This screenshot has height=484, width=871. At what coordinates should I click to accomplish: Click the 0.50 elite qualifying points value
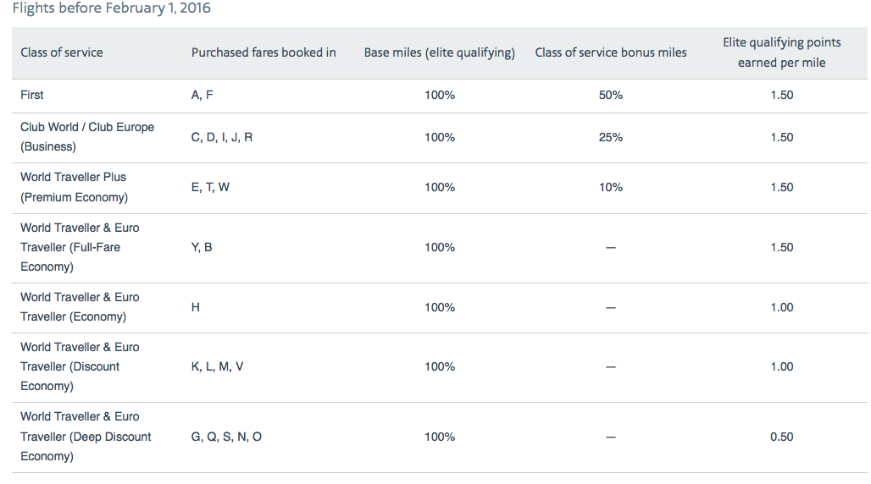pos(781,437)
